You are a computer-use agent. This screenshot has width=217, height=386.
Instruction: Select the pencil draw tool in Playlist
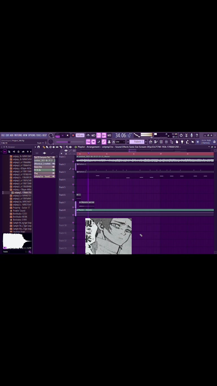(x=44, y=147)
